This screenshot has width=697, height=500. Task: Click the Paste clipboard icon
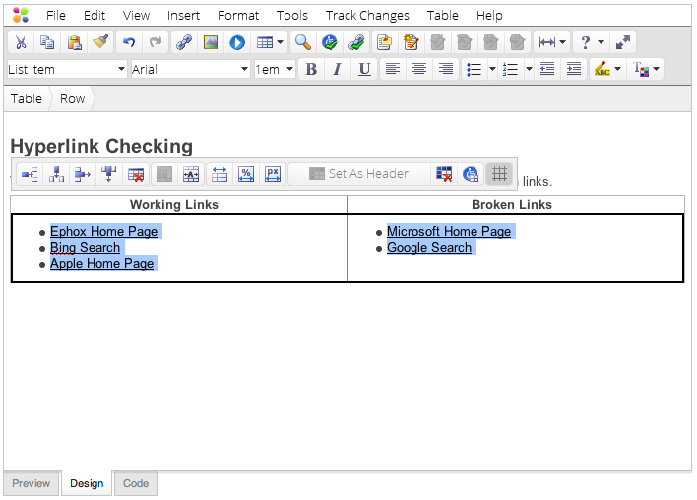point(74,42)
